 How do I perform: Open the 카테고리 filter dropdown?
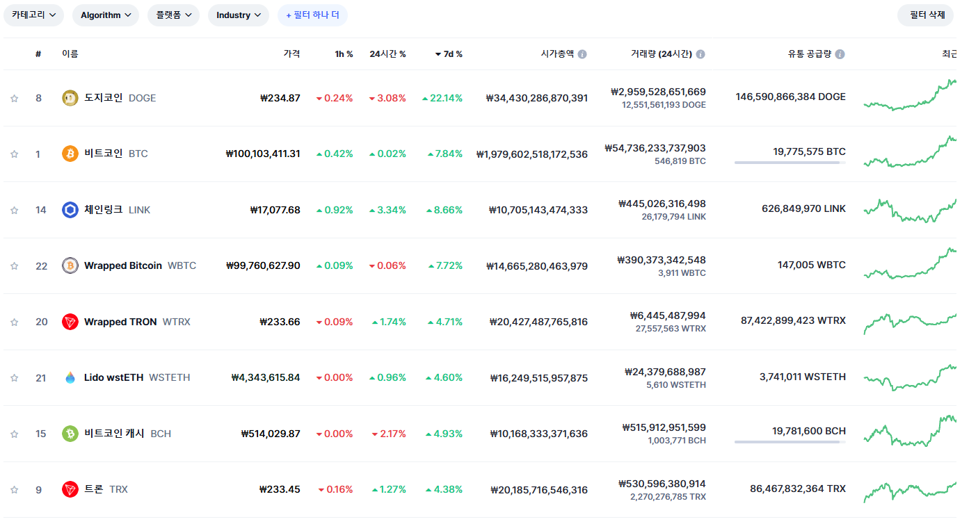[34, 15]
